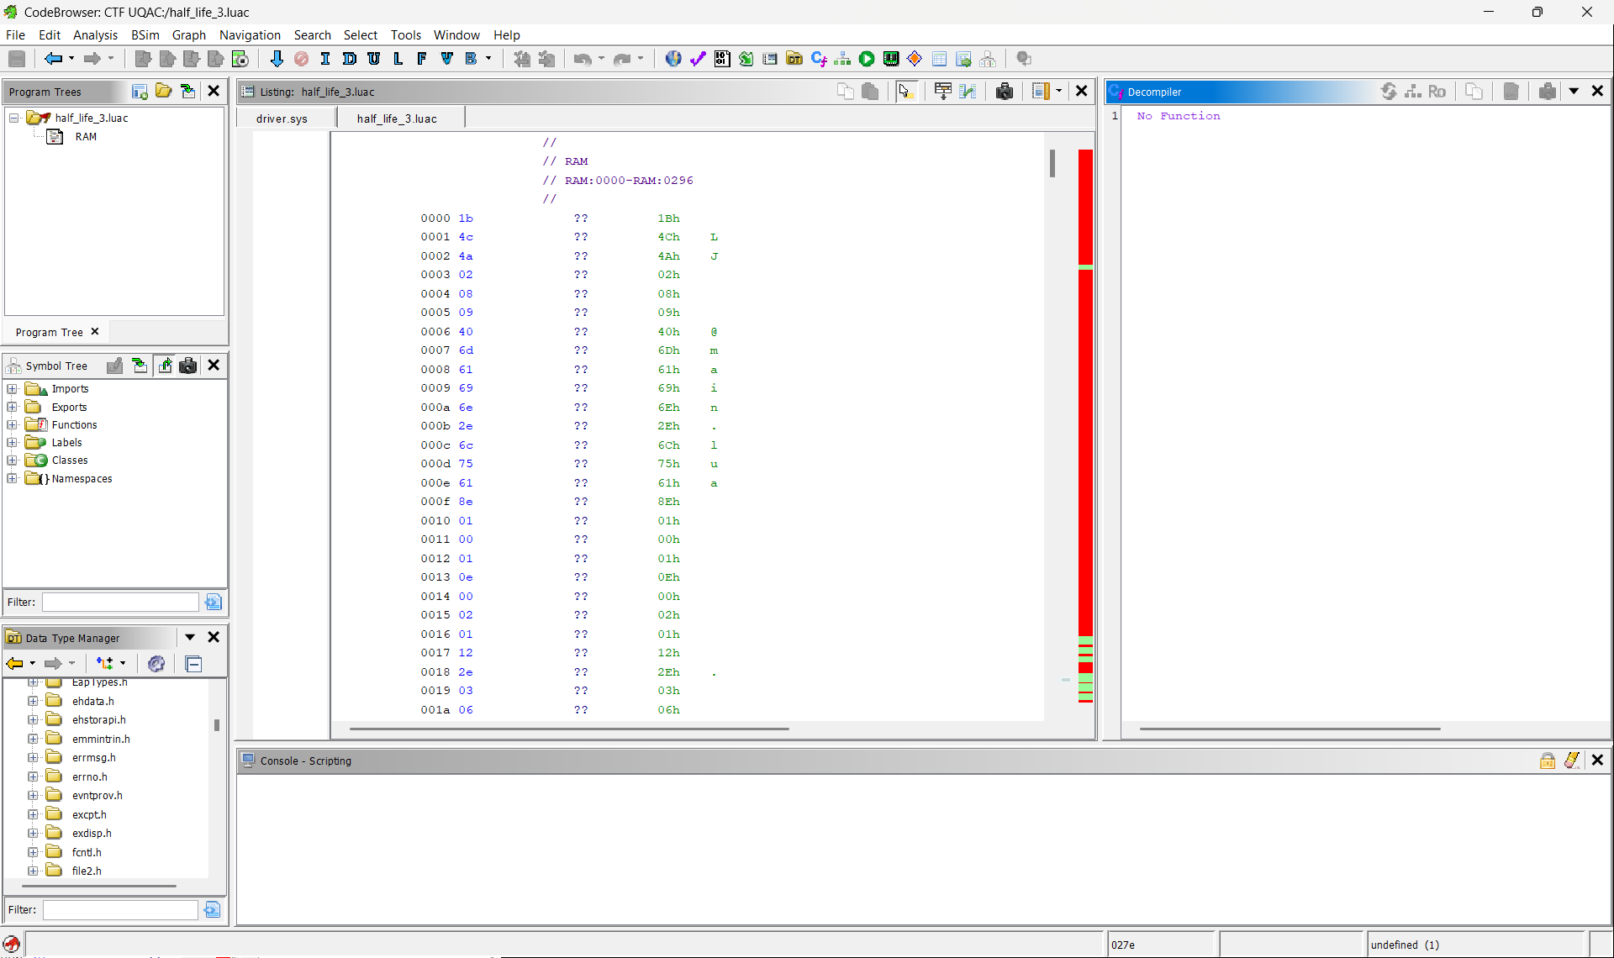The height and width of the screenshot is (958, 1614).
Task: Expand the errno.h data type folder
Action: point(33,776)
